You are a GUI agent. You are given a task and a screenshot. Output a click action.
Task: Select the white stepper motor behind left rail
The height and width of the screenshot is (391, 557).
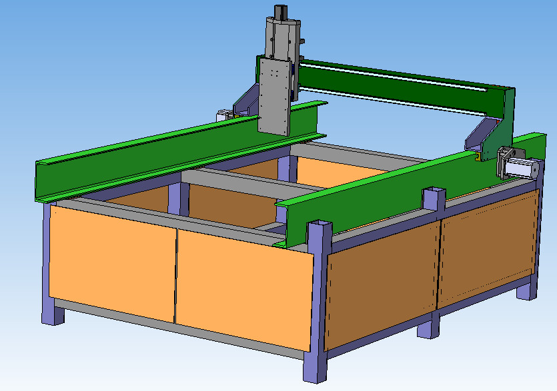tap(224, 115)
